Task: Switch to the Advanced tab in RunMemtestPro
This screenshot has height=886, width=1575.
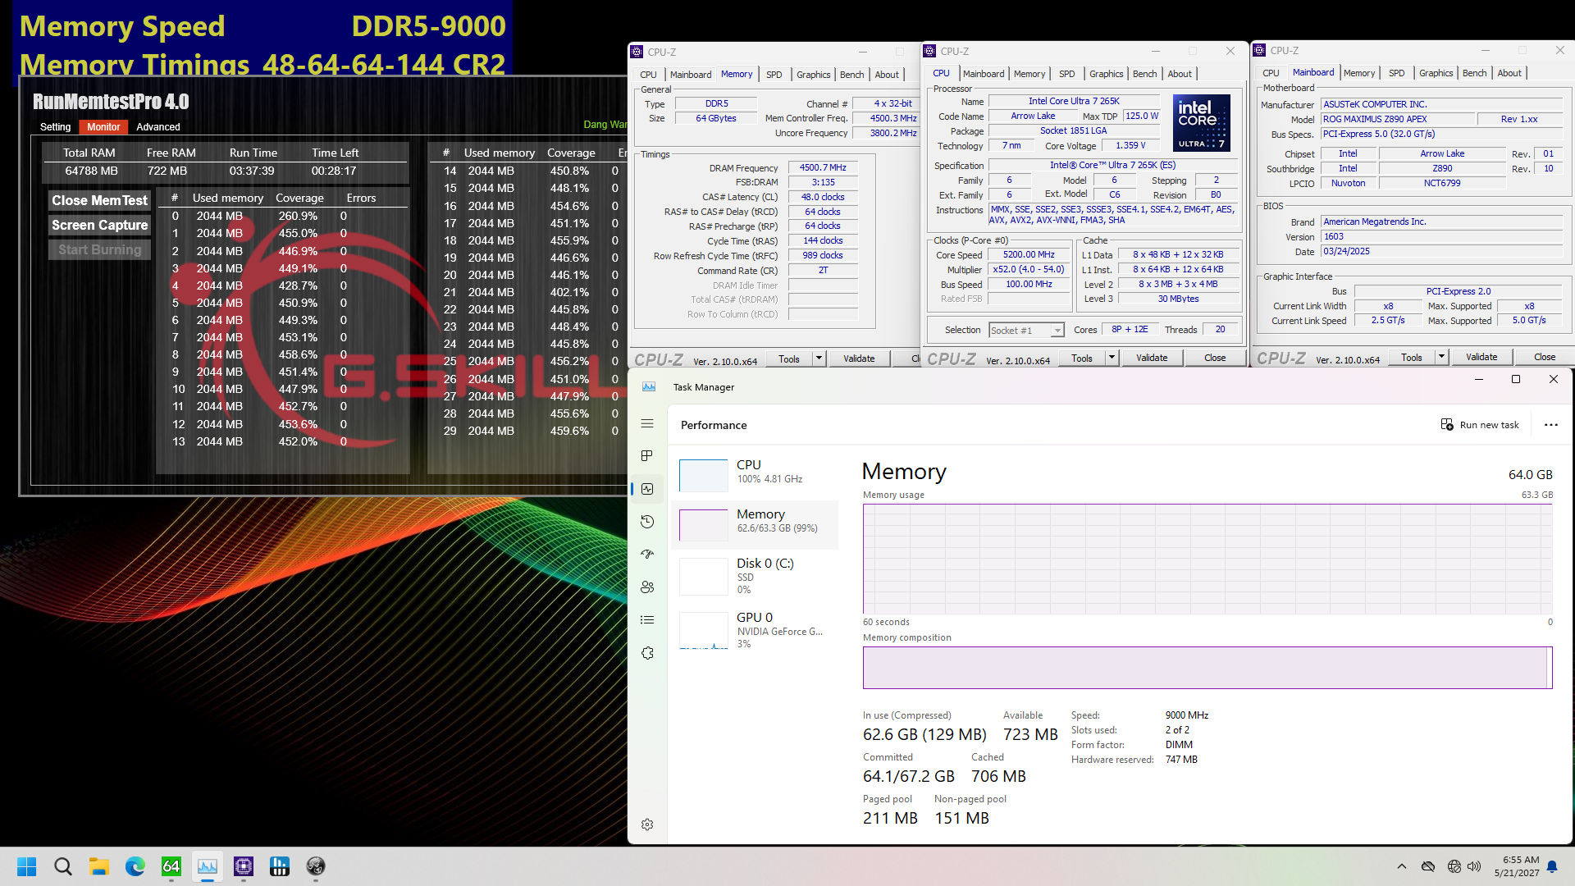Action: coord(157,126)
